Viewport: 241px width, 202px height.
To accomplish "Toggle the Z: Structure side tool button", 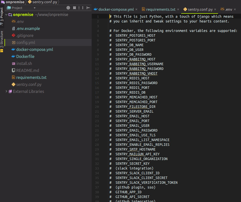I will (x=2, y=41).
